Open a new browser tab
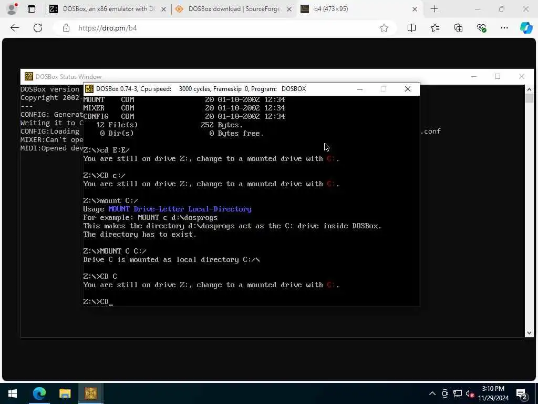538x404 pixels. tap(434, 9)
